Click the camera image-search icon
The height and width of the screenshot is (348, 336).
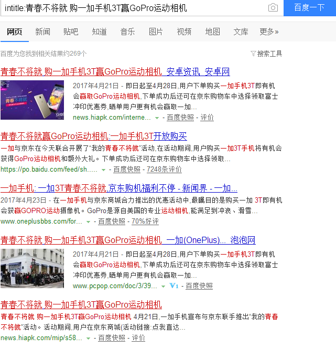(273, 7)
